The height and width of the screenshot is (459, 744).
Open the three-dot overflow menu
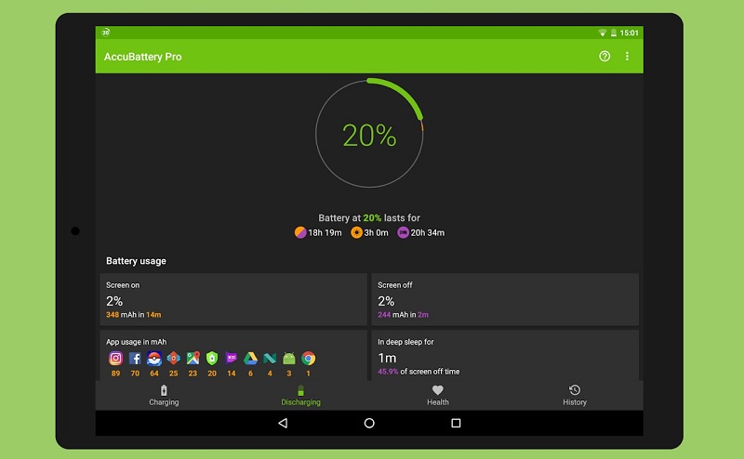[627, 57]
